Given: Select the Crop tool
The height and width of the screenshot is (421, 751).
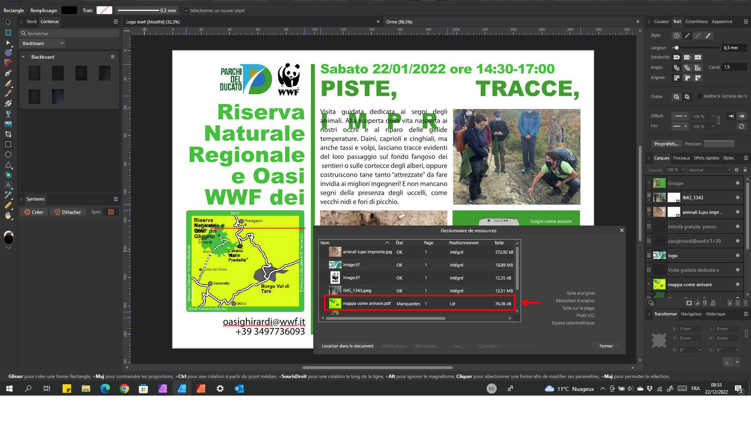Looking at the screenshot, I should pyautogui.click(x=8, y=134).
